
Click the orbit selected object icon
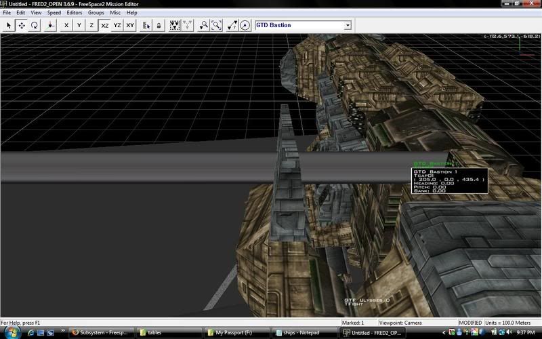[x=245, y=25]
